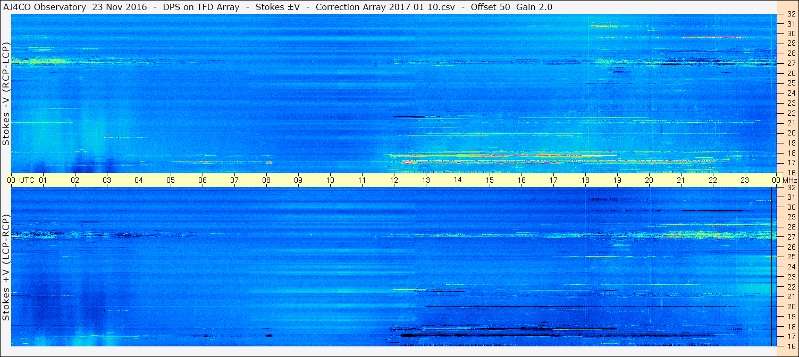Click the 32 MHz tick of the Stokes -V panel

791,14
